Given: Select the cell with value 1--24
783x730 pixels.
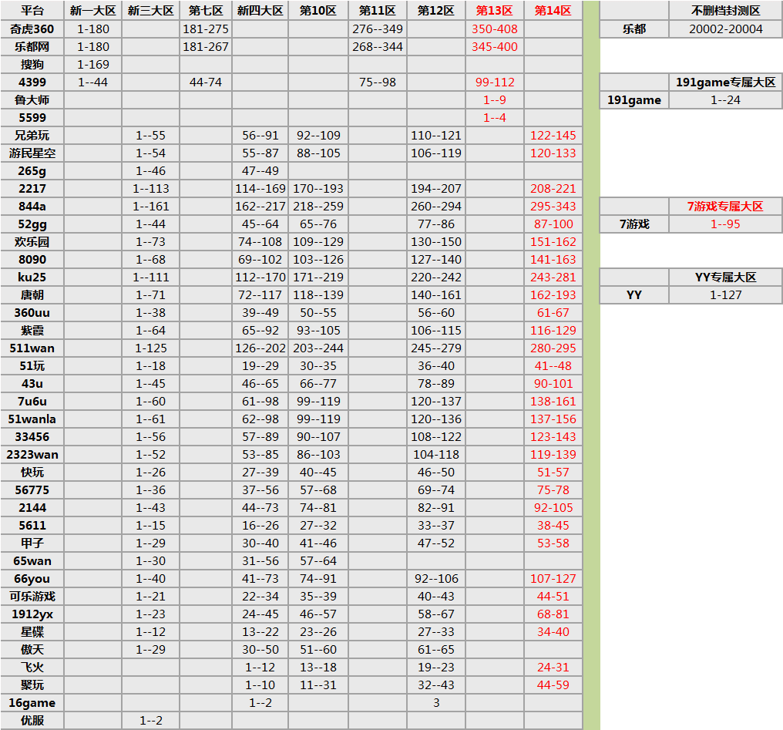Looking at the screenshot, I should (725, 100).
